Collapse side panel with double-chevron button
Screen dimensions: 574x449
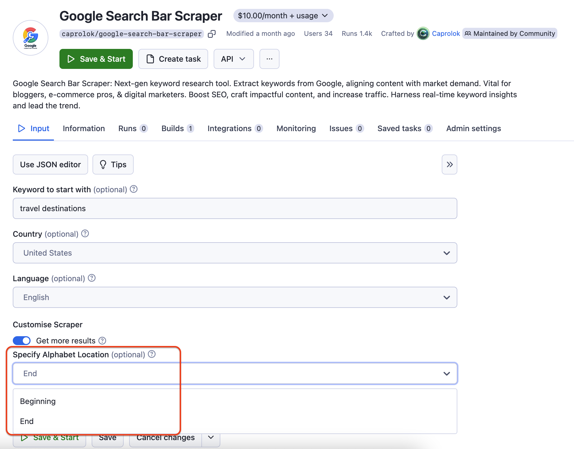449,164
